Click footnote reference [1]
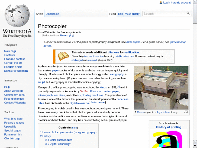 pos(118,87)
